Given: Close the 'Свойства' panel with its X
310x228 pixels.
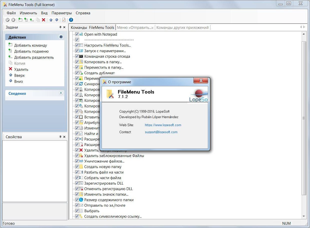Looking at the screenshot, I should click(64, 137).
